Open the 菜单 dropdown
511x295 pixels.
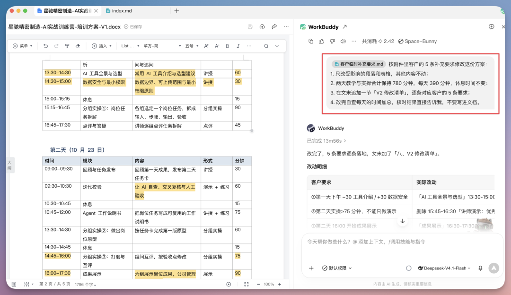(23, 46)
